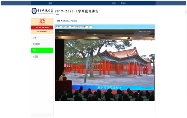187x118 pixels.
Task: Select the green 课件 sidebar item
Action: tap(42, 50)
